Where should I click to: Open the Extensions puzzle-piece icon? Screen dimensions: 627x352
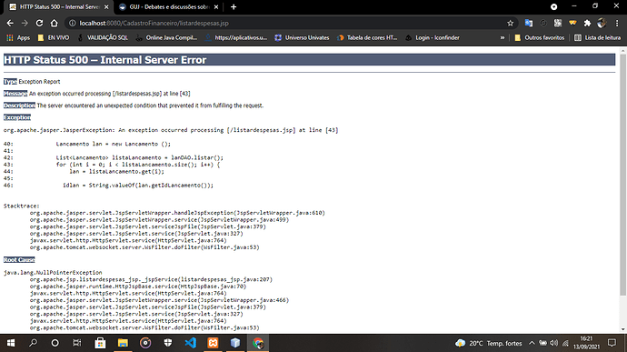tap(587, 24)
